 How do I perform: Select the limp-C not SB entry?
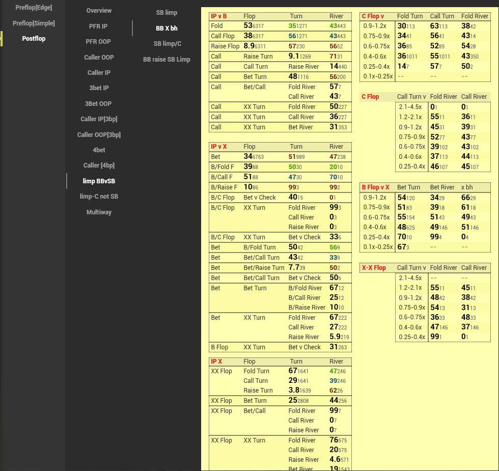click(x=99, y=197)
